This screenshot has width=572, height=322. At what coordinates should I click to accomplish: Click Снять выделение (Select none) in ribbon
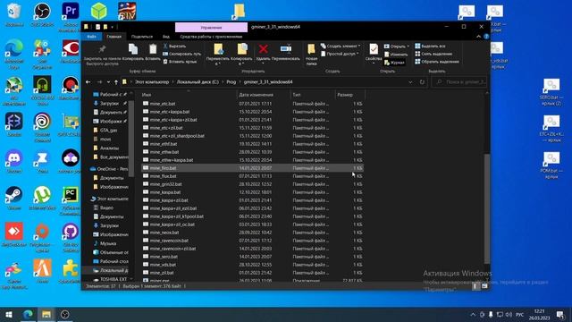point(433,54)
